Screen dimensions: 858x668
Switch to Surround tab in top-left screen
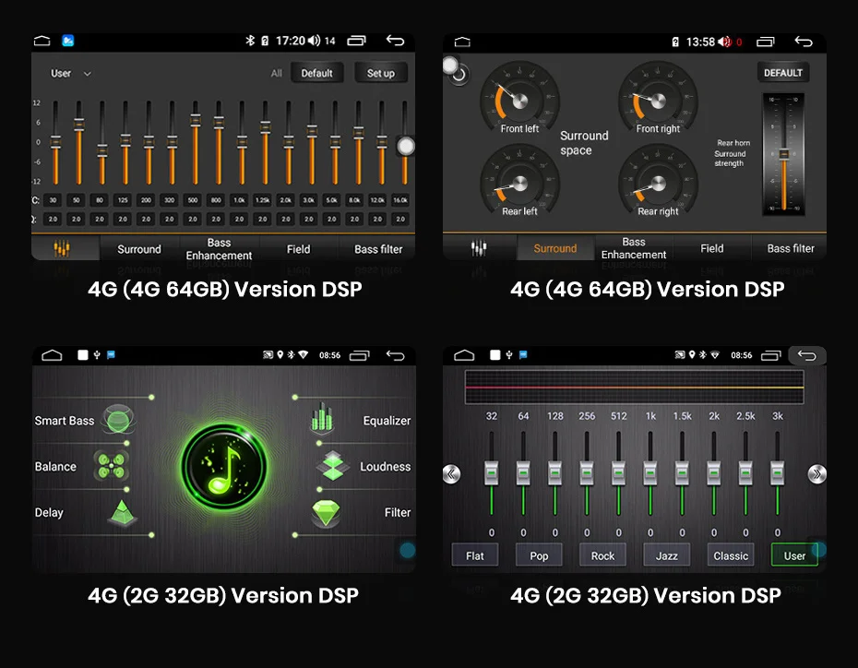pos(139,249)
